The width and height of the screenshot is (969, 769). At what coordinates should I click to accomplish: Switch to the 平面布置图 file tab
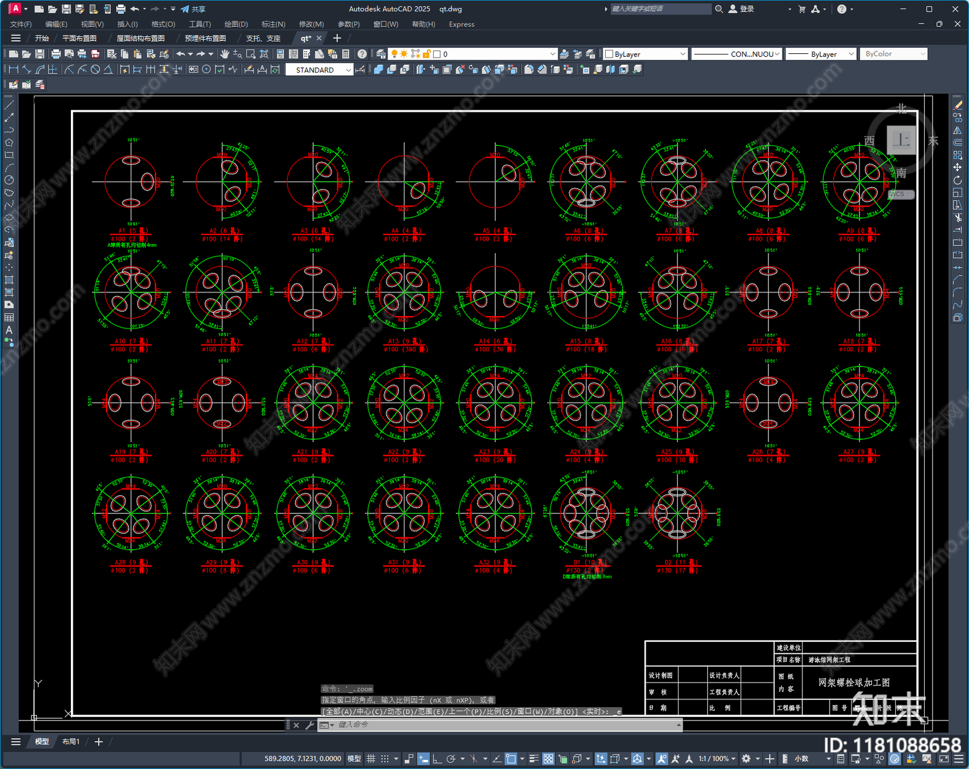click(79, 38)
